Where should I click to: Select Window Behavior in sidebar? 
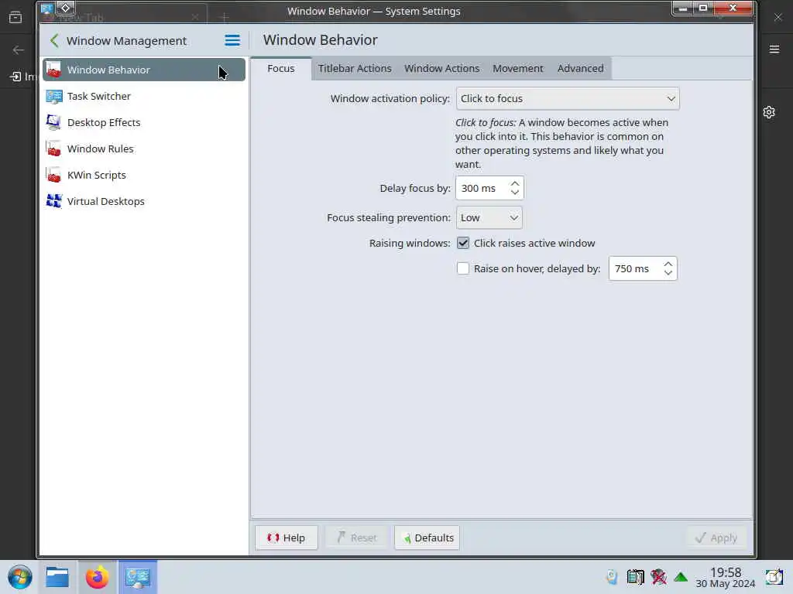pos(143,70)
